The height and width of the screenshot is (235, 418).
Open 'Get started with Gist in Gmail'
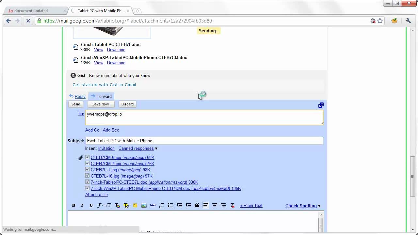tap(104, 85)
